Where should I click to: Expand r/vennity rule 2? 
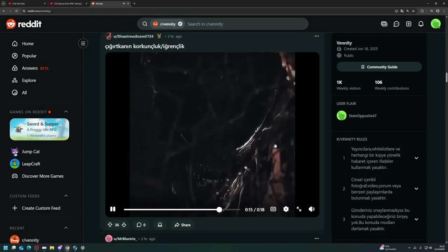pyautogui.click(x=416, y=189)
